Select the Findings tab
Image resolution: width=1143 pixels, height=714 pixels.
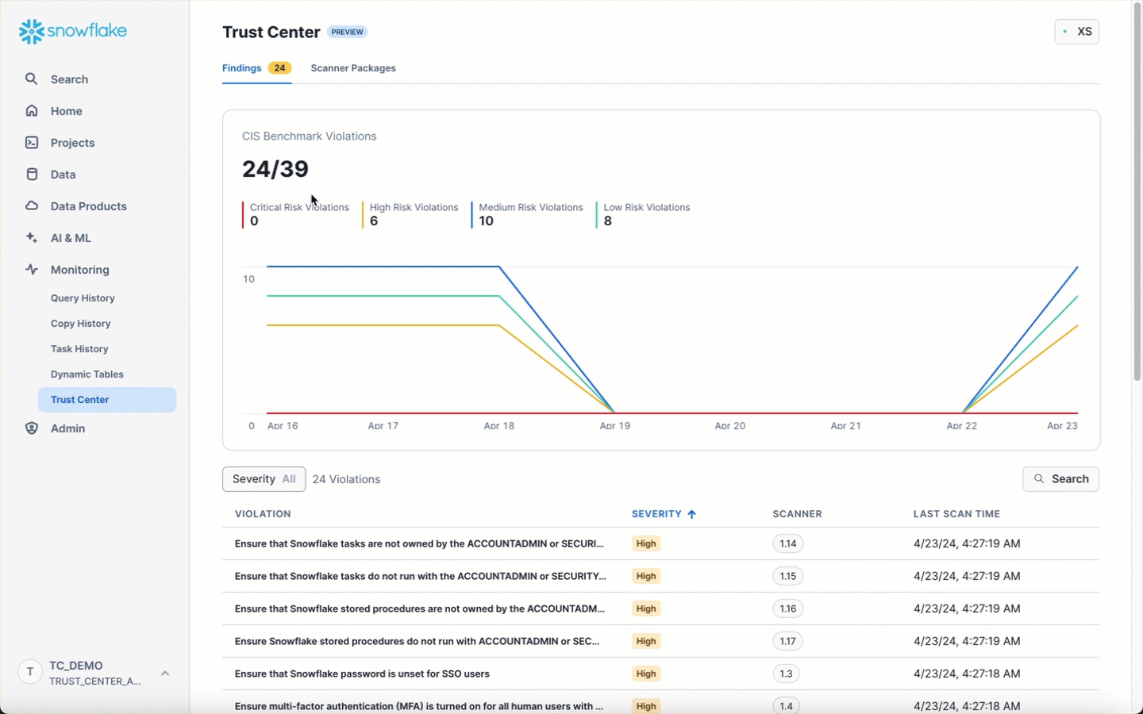(242, 68)
